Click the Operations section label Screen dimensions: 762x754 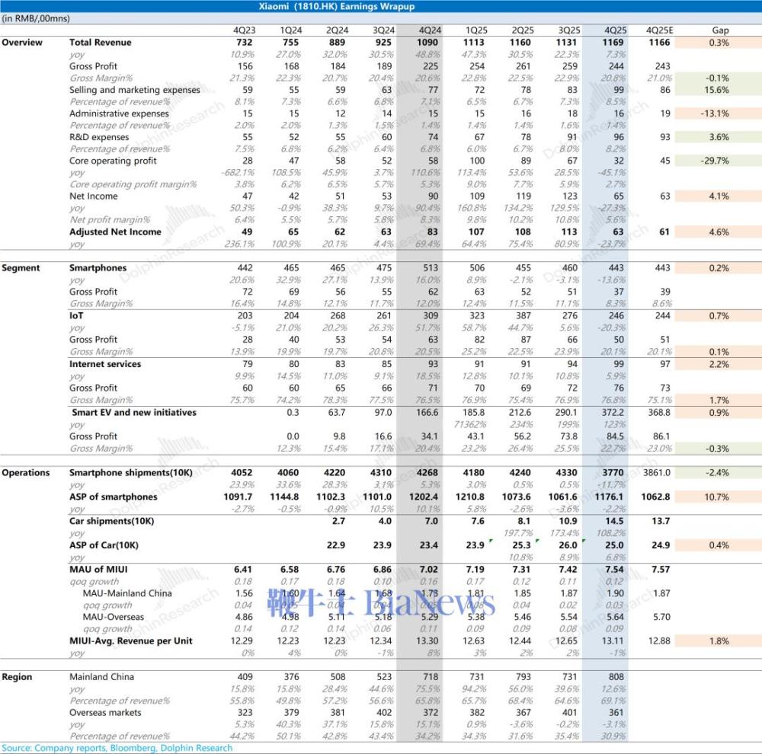point(25,473)
